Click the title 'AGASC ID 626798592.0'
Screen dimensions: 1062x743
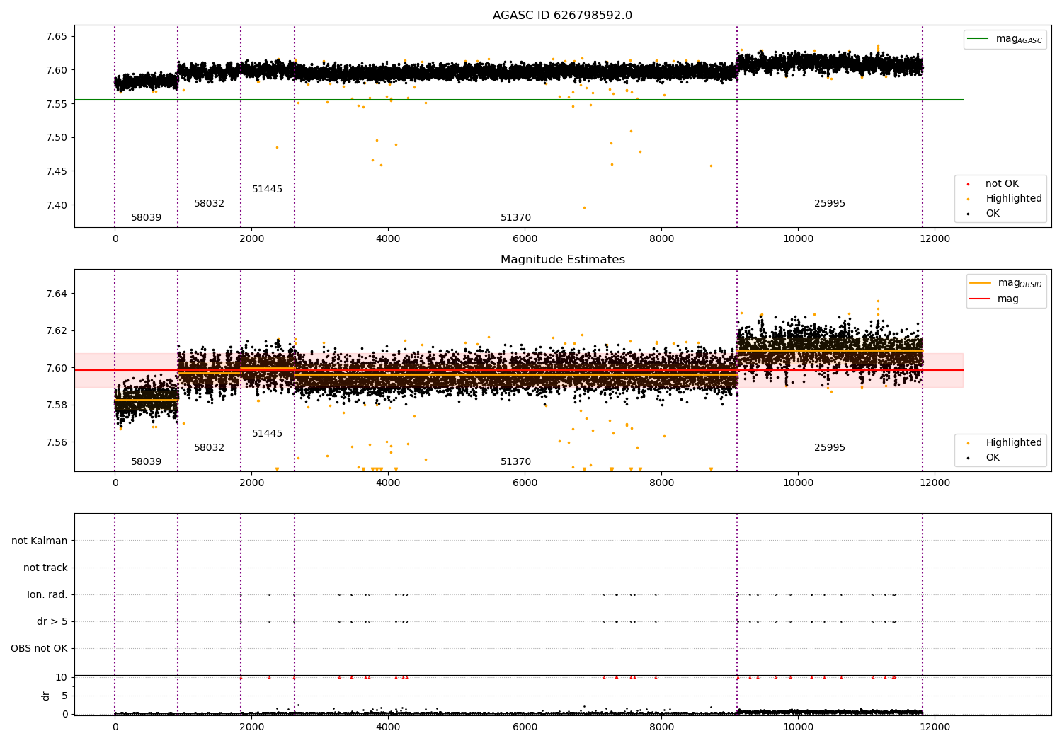coord(562,16)
